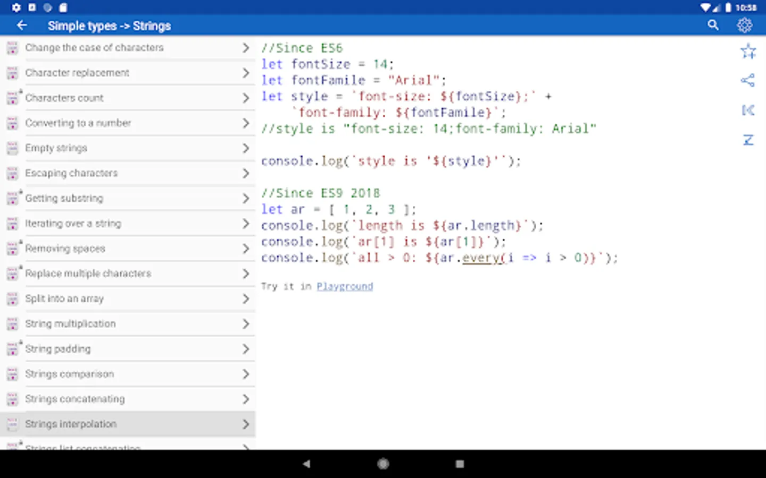
Task: Show the Removing spaces topic
Action: tap(128, 249)
